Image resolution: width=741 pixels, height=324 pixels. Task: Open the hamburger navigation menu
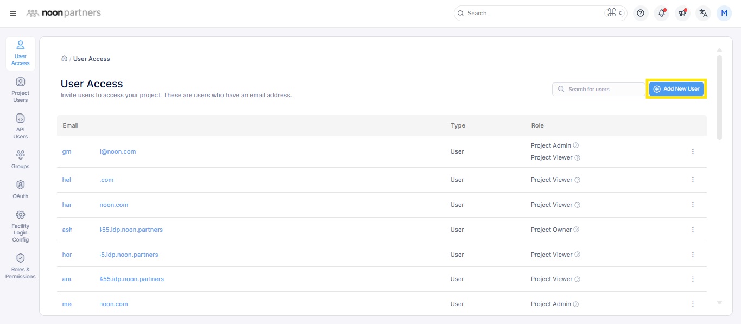point(13,14)
